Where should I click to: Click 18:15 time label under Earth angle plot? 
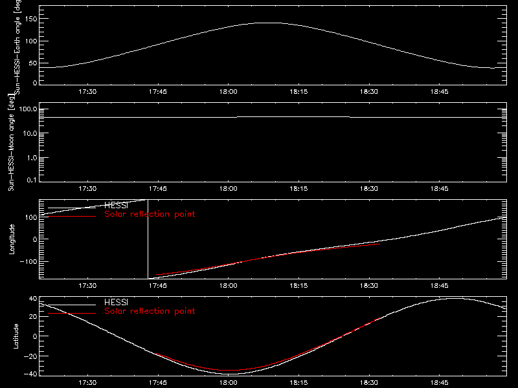coord(298,92)
